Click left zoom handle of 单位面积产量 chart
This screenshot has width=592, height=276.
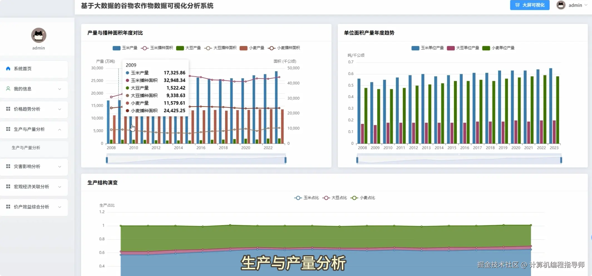357,160
